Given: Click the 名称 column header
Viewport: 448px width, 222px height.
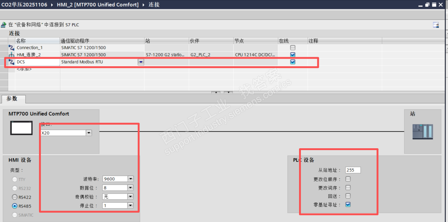Looking at the screenshot, I should click(37, 41).
